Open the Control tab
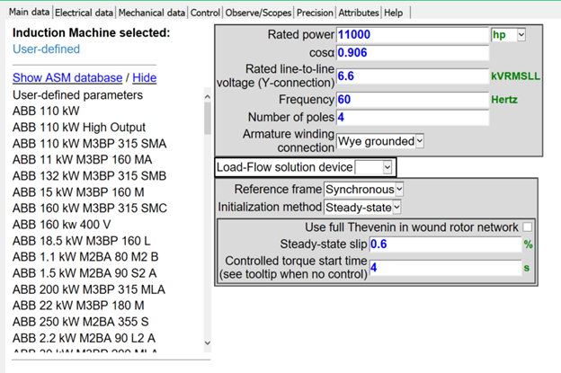This screenshot has width=561, height=373. point(205,13)
